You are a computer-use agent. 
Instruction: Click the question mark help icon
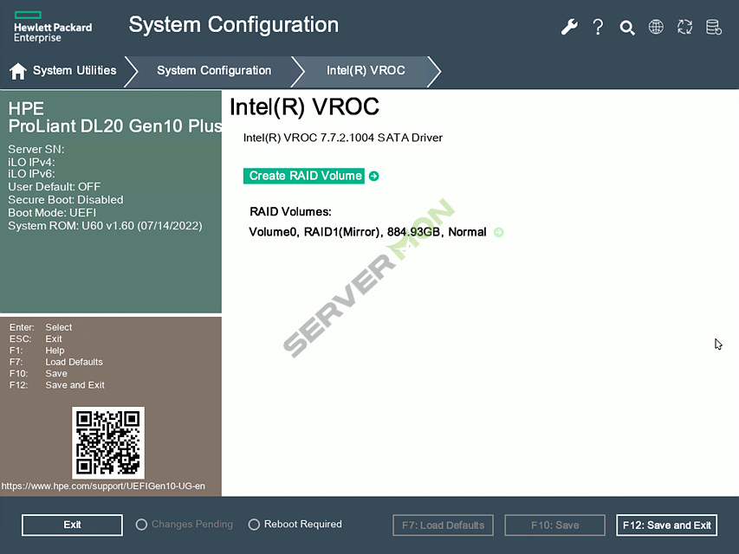point(598,27)
